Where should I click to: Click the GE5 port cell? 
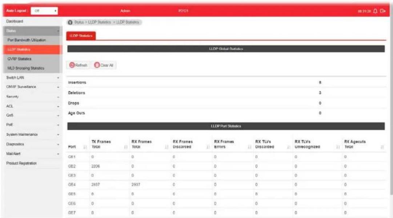click(72, 194)
